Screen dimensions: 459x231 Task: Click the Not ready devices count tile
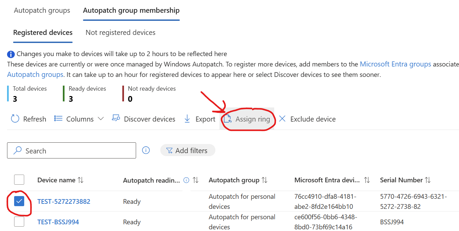click(149, 94)
